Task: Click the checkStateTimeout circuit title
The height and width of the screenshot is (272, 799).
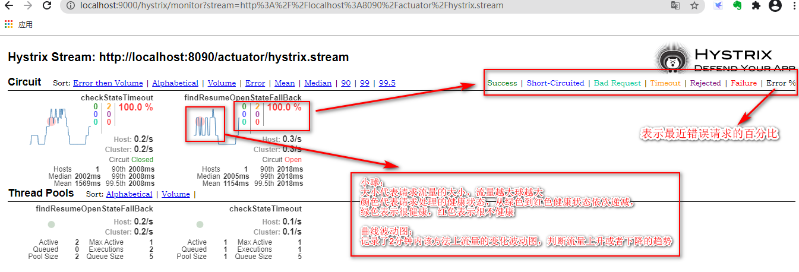Action: click(117, 97)
